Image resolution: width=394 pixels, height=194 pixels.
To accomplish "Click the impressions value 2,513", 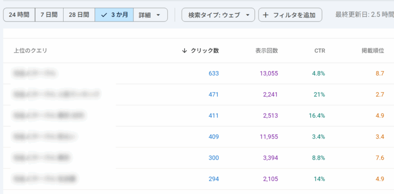I will tap(270, 115).
